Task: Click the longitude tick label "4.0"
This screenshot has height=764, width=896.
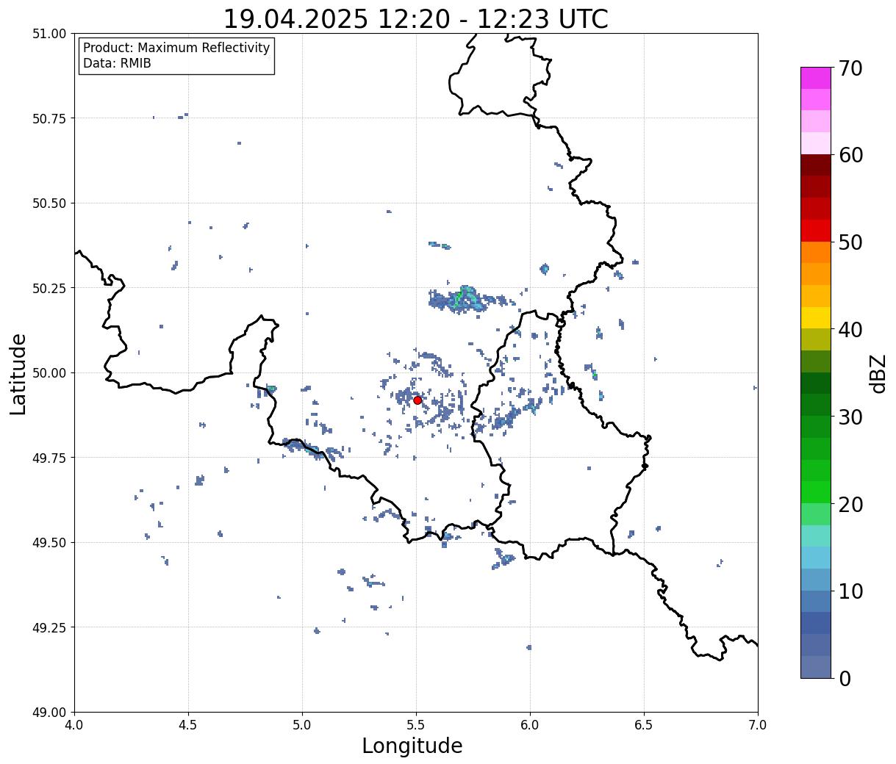Action: [74, 724]
